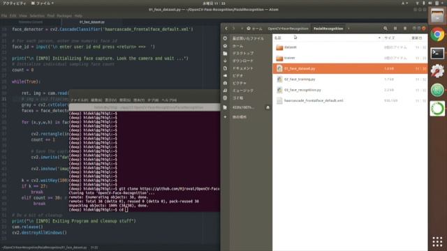This screenshot has width=447, height=251.
Task: Open the clock and calendar in top bar
Action: (x=214, y=3)
